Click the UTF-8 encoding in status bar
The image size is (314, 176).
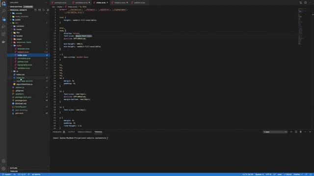point(268,175)
